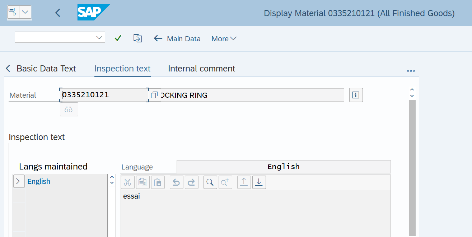472x237 pixels.
Task: Open the Find tool in the text editor
Action: click(x=210, y=182)
